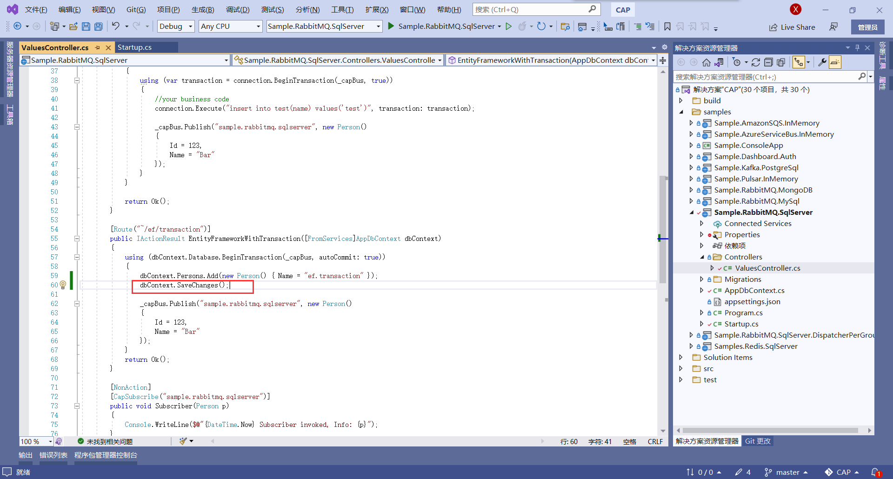This screenshot has height=479, width=893.
Task: Start without debugging using the hollow play icon
Action: (x=509, y=27)
